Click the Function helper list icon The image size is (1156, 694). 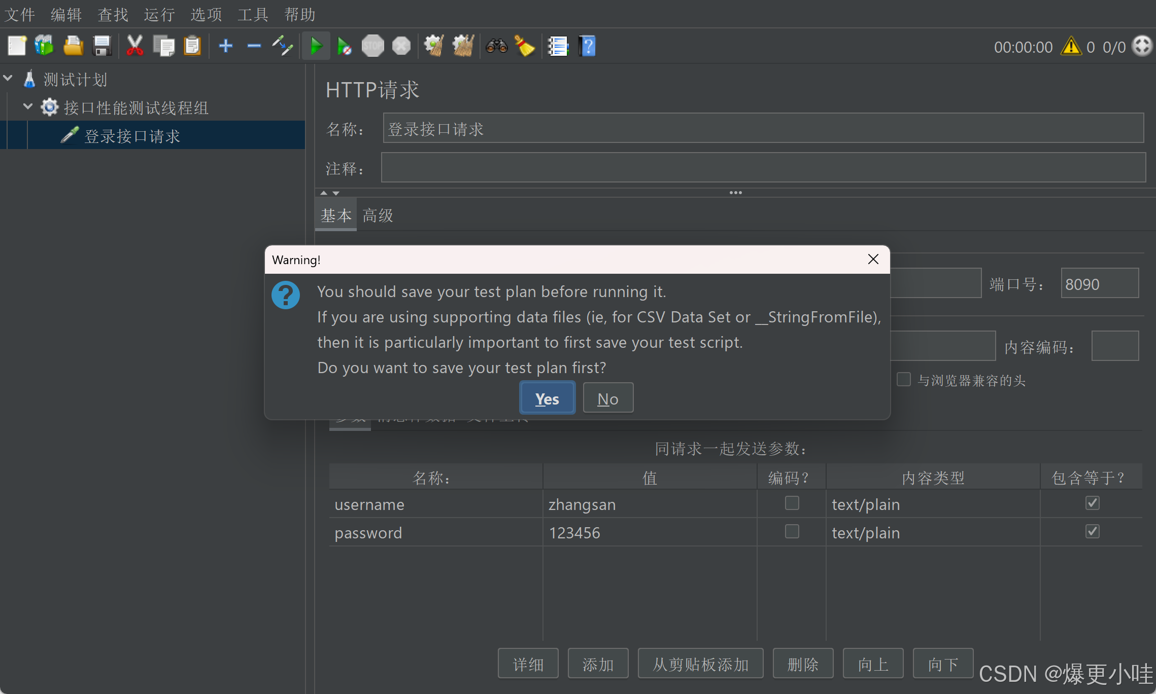(x=558, y=46)
